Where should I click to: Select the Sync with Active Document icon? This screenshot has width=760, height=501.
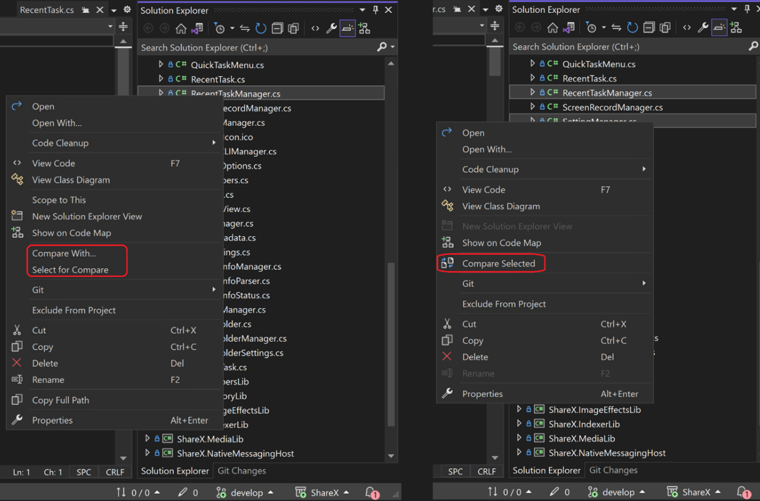coord(244,27)
